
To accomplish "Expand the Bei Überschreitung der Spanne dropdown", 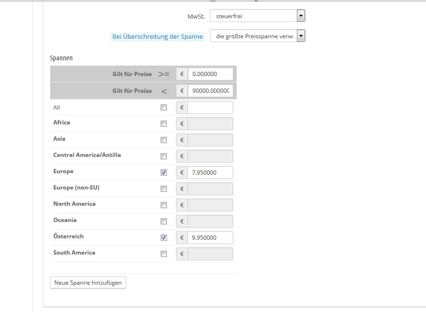I will pos(257,36).
